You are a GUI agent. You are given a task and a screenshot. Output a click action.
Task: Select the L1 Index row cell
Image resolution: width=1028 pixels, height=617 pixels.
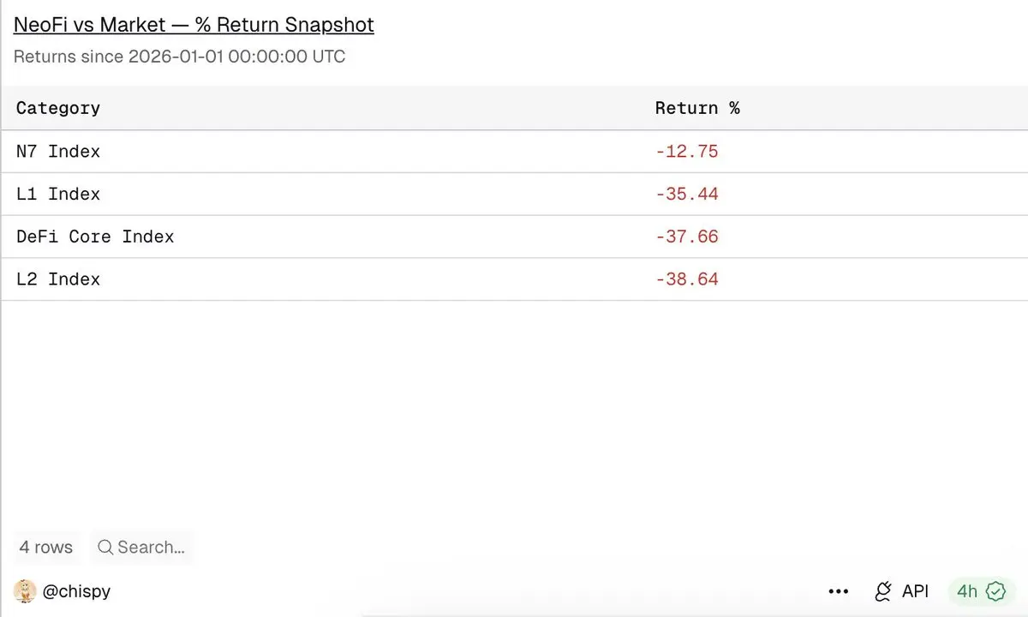click(58, 195)
